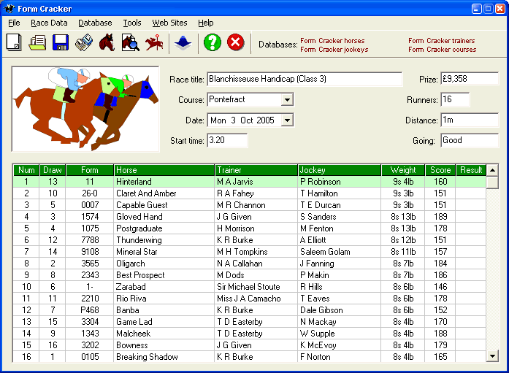Open the File menu
509x373 pixels.
[x=14, y=23]
